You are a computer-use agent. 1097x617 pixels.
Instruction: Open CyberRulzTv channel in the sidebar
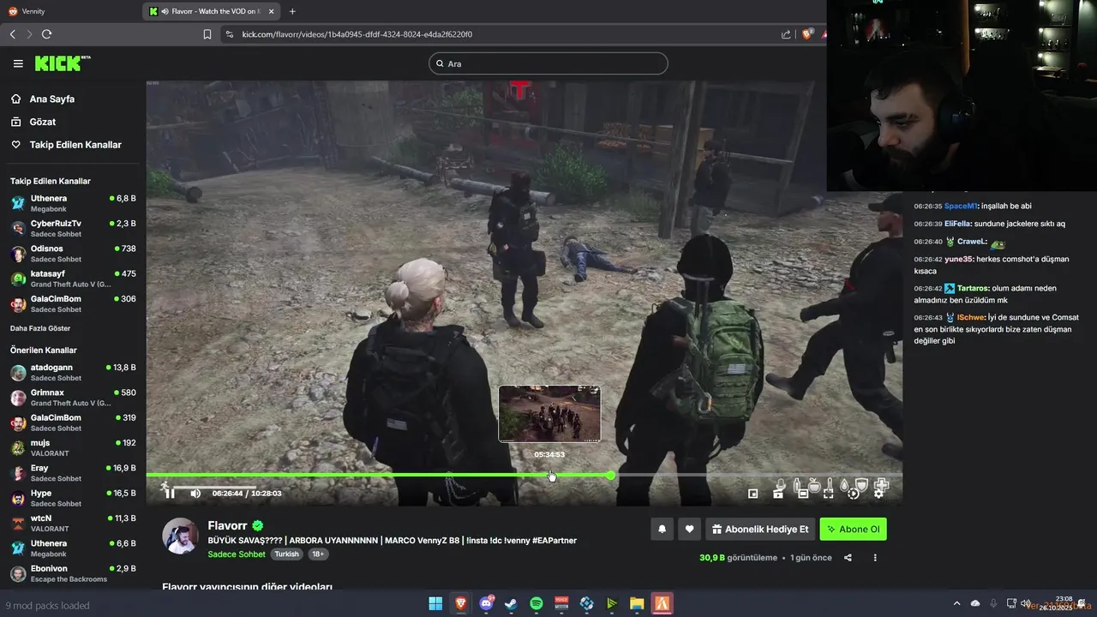73,228
